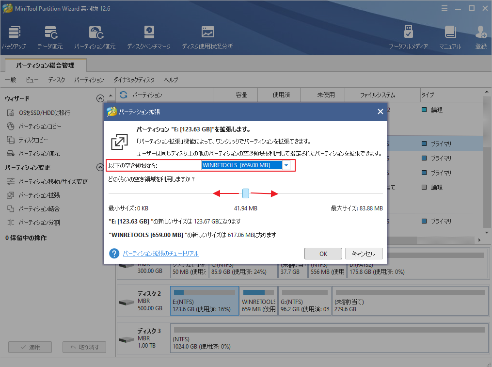Sort by the 容量 column header

pos(235,95)
